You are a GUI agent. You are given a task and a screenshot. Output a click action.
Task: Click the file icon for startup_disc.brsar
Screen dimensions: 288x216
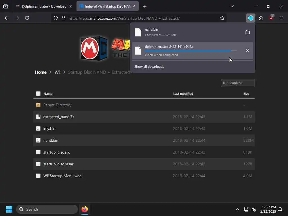38,164
